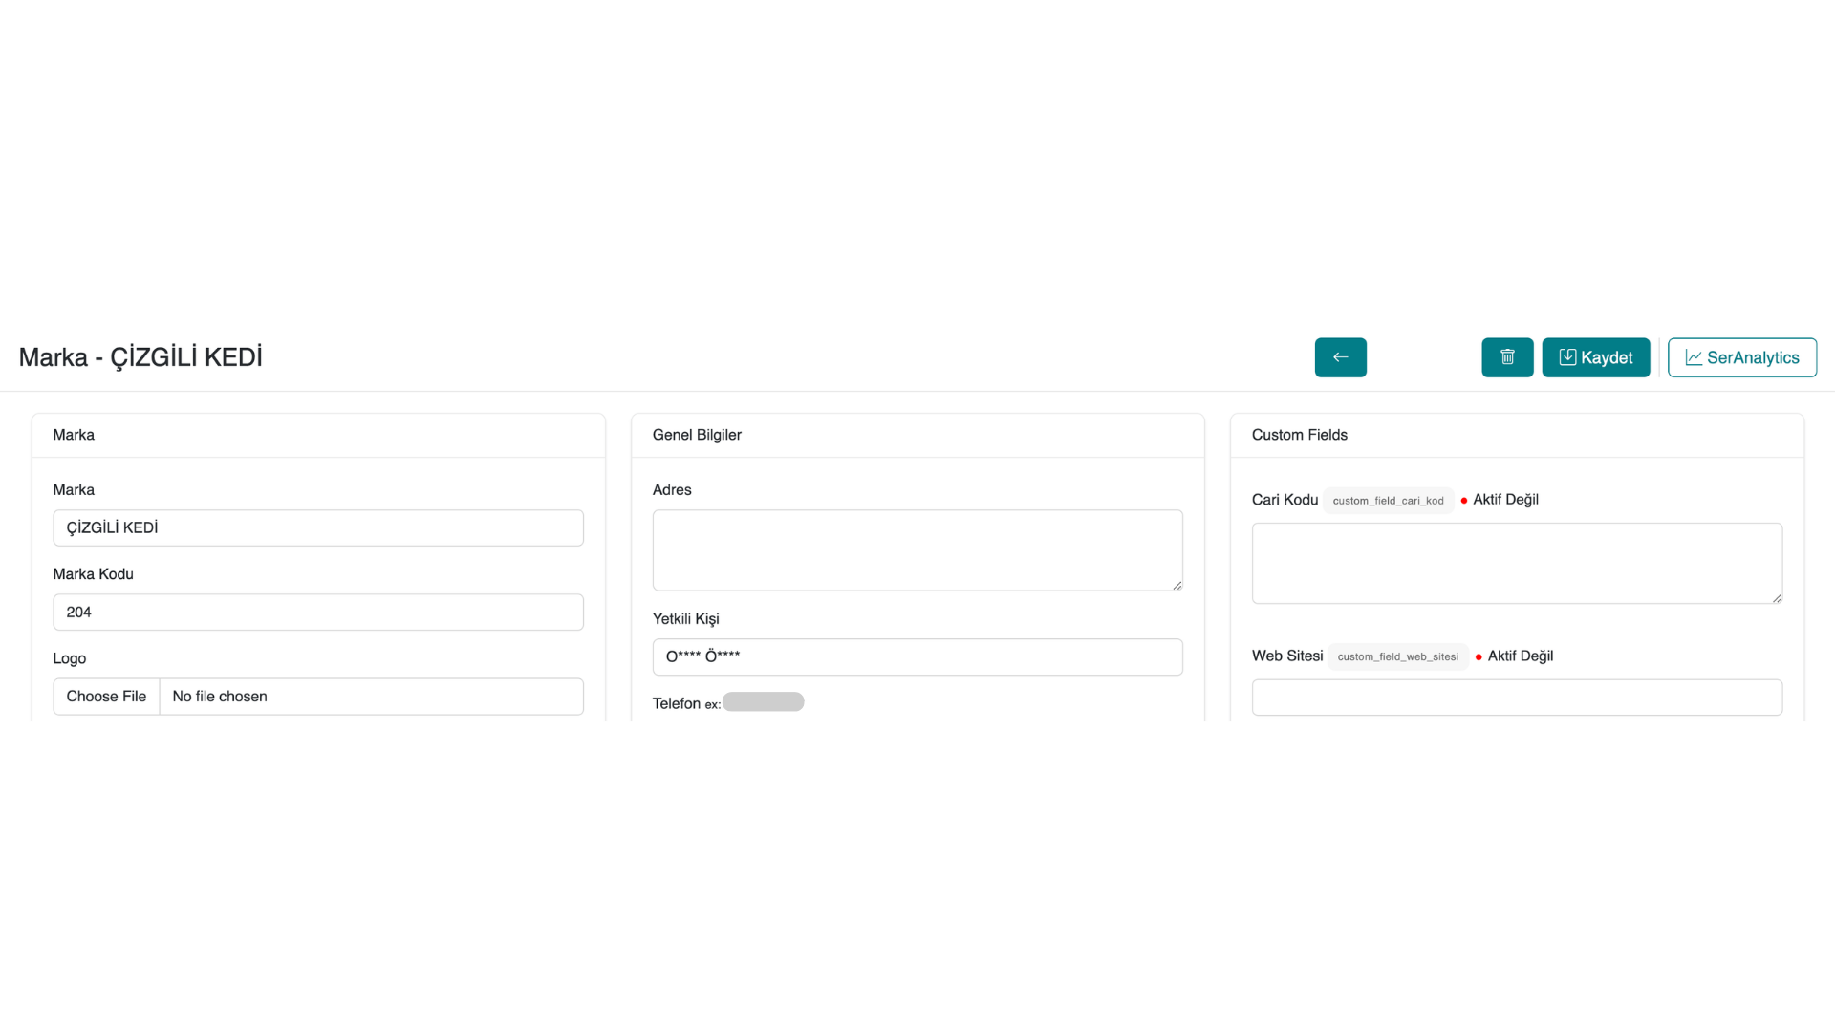Open SerAnalytics chart button
The height and width of the screenshot is (1032, 1835).
1741,357
